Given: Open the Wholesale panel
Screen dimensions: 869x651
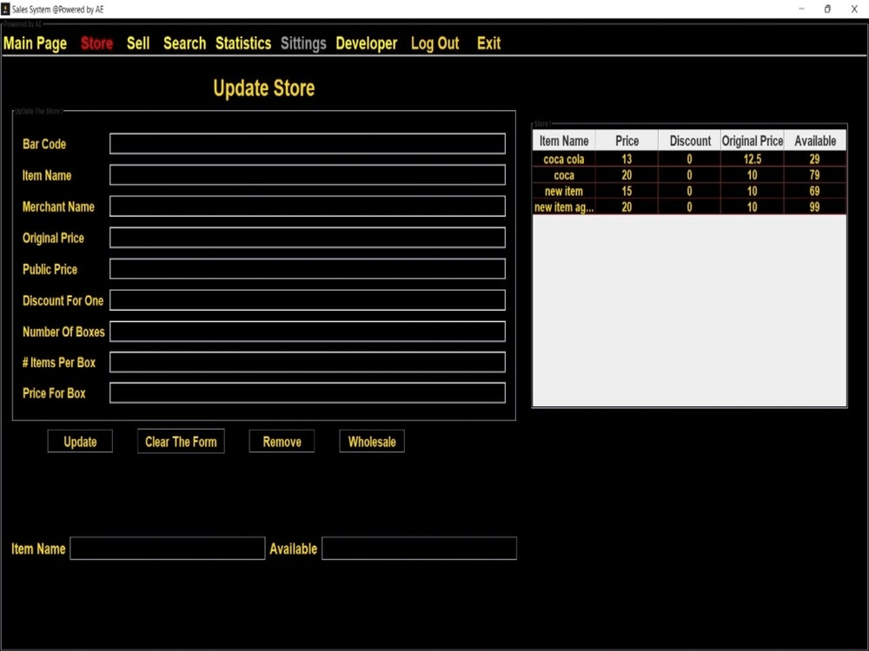Looking at the screenshot, I should coord(371,441).
